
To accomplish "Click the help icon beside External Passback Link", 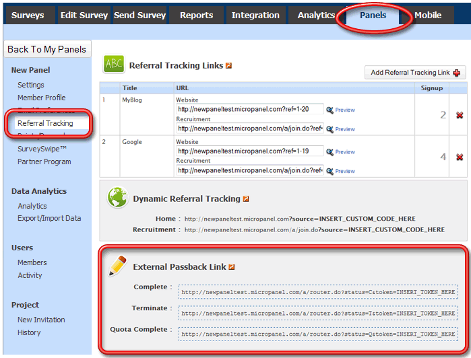I will [x=231, y=266].
